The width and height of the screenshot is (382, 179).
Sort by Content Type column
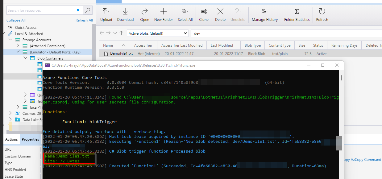280,45
